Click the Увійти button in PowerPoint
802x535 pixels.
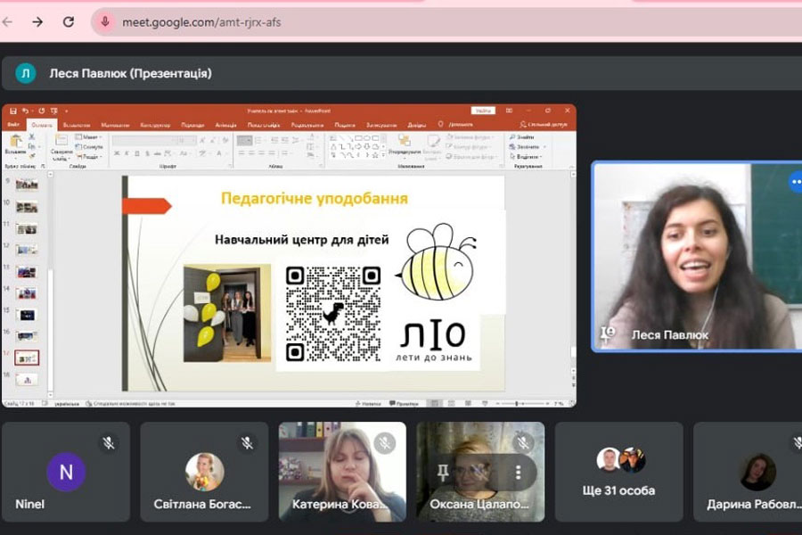(x=484, y=111)
